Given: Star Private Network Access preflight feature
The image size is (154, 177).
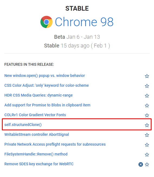Looking at the screenshot, I should [x=147, y=145].
